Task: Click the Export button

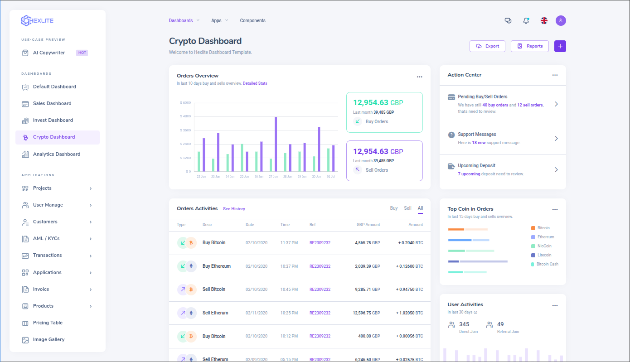Action: [487, 46]
